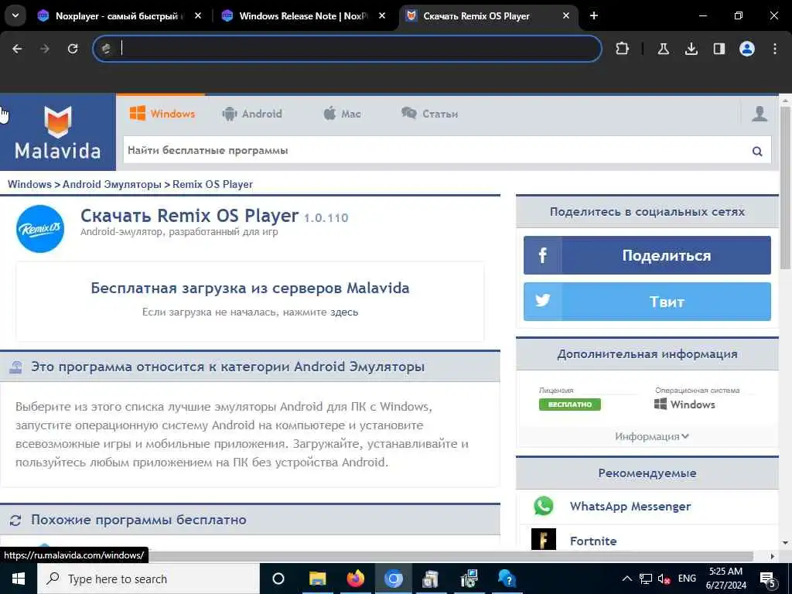Click the Рекомендуемые section header
The width and height of the screenshot is (792, 594).
[647, 473]
